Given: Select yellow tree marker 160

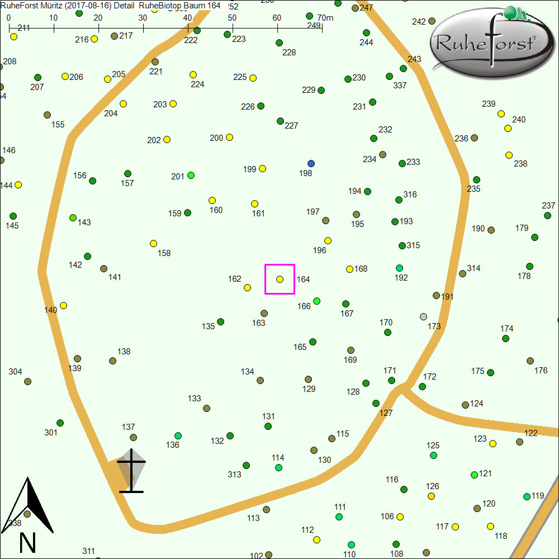Looking at the screenshot, I should click(x=212, y=200).
